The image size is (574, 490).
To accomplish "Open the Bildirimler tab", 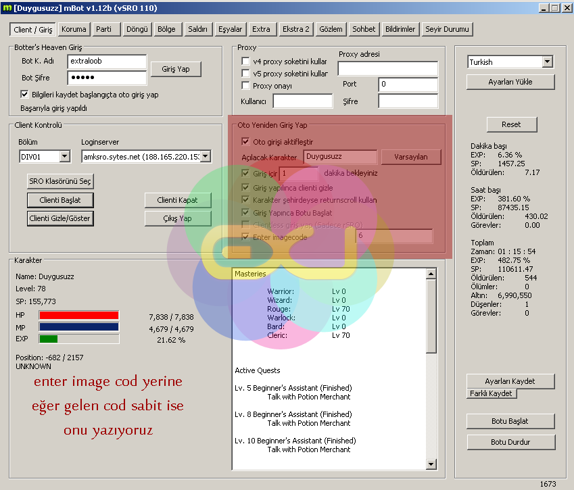I will pos(400,29).
